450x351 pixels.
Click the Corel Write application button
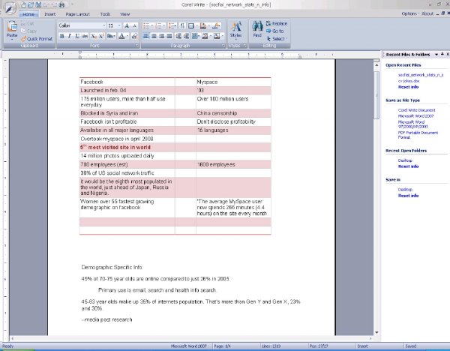[x=10, y=8]
